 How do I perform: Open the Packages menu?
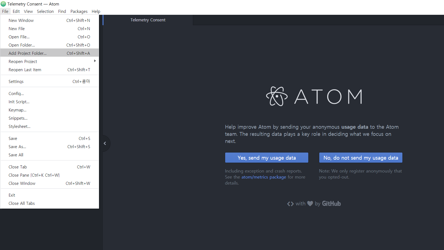[x=79, y=11]
